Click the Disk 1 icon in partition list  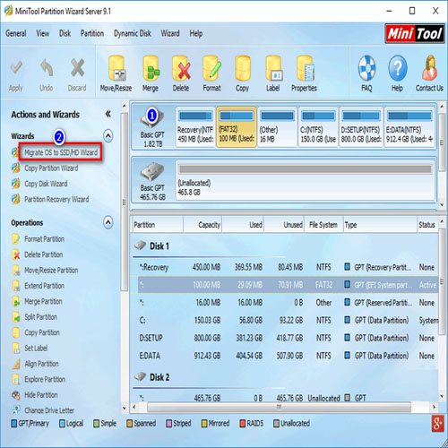tap(140, 246)
